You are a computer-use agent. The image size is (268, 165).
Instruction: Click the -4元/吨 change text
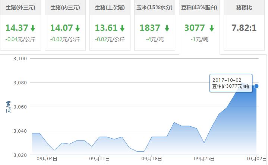pyautogui.click(x=155, y=39)
